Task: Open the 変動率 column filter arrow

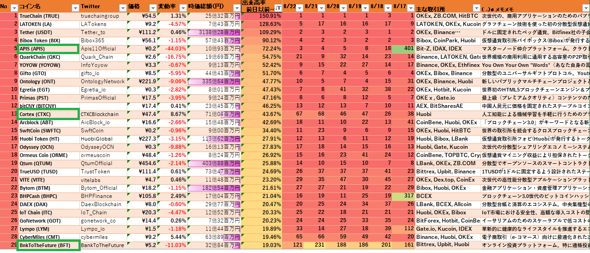Action: 183,8
